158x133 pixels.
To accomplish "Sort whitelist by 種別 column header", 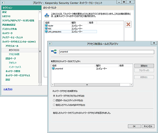I will click(79, 23).
